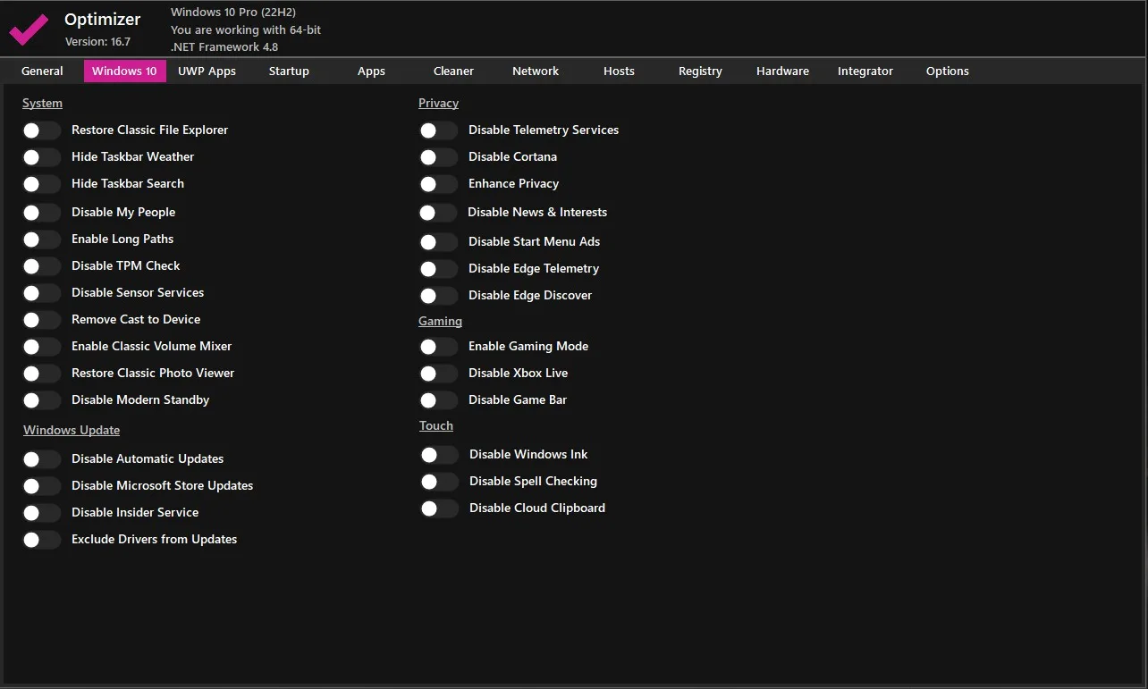This screenshot has height=689, width=1148.
Task: Switch on Disable Game Bar
Action: 438,400
